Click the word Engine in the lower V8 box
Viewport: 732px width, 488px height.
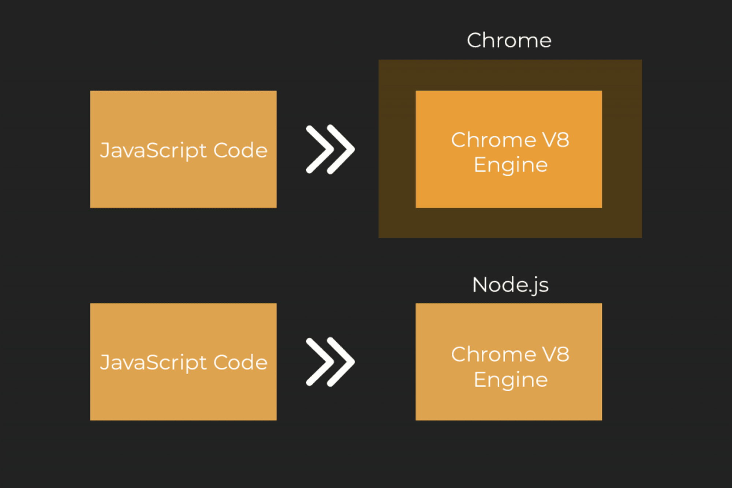[510, 380]
